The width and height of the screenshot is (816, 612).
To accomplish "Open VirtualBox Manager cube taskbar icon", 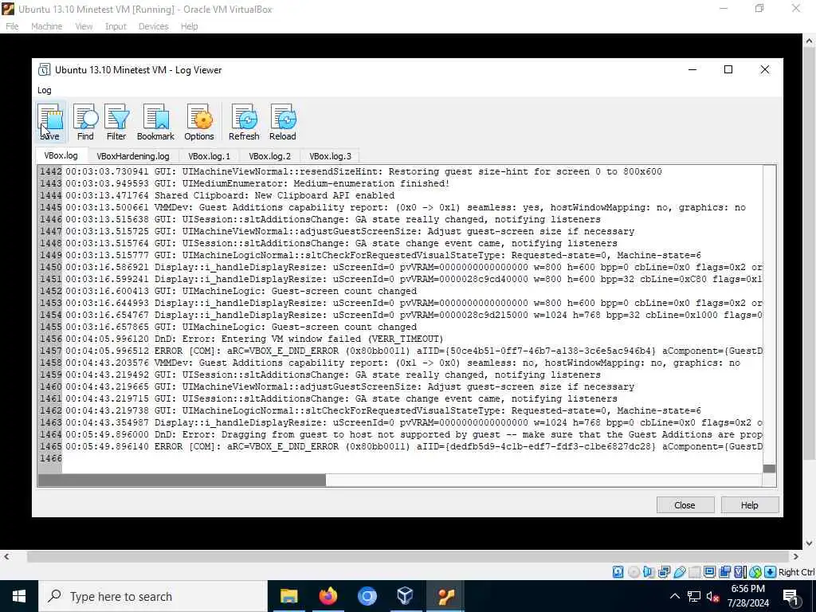I will 406,596.
